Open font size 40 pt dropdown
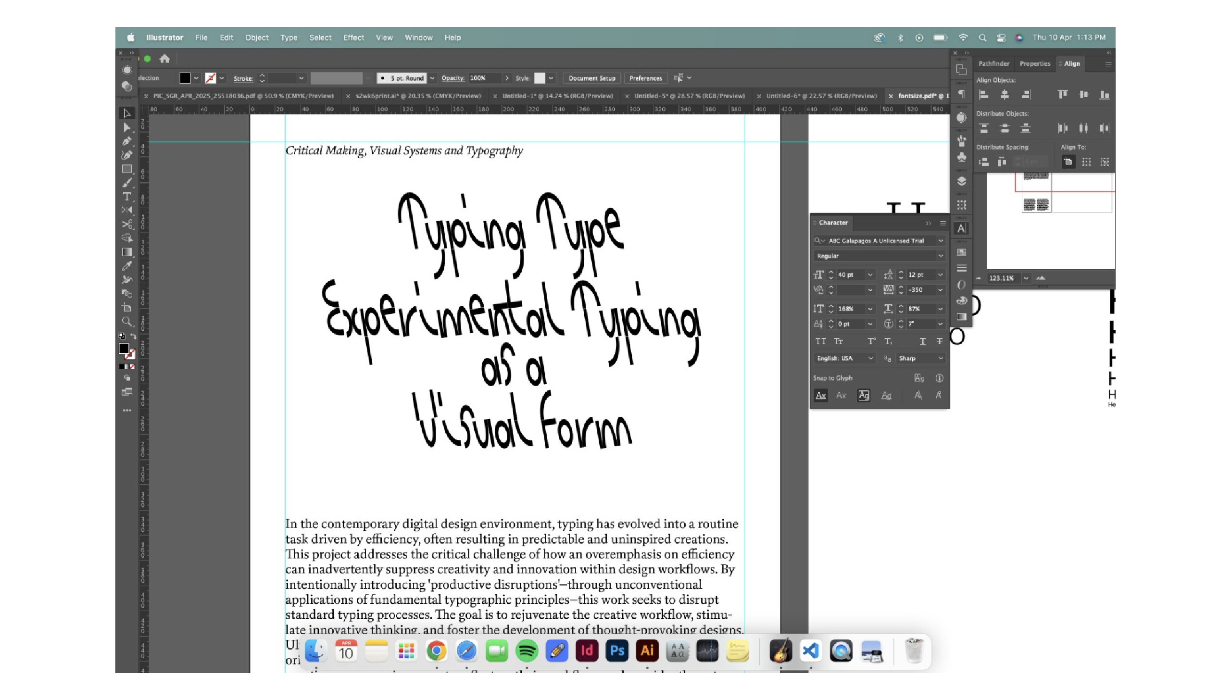This screenshot has height=700, width=1231. (x=870, y=275)
